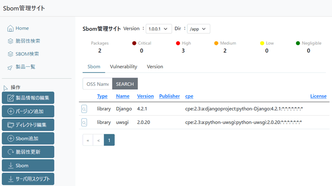Click the 脆弱性更新 button
Image resolution: width=332 pixels, height=186 pixels.
click(28, 152)
